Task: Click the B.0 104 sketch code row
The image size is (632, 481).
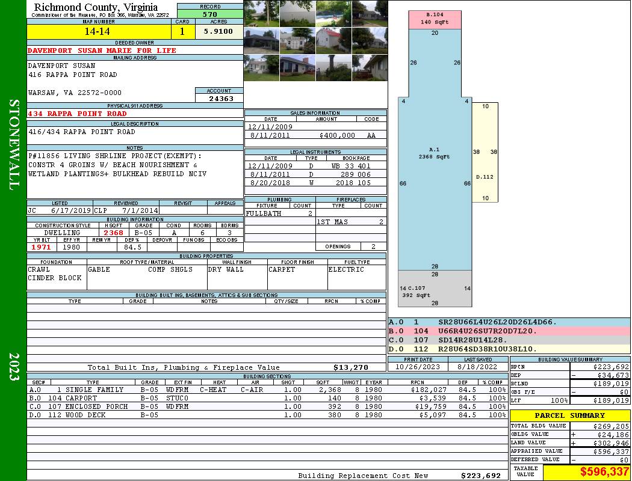Action: click(509, 331)
